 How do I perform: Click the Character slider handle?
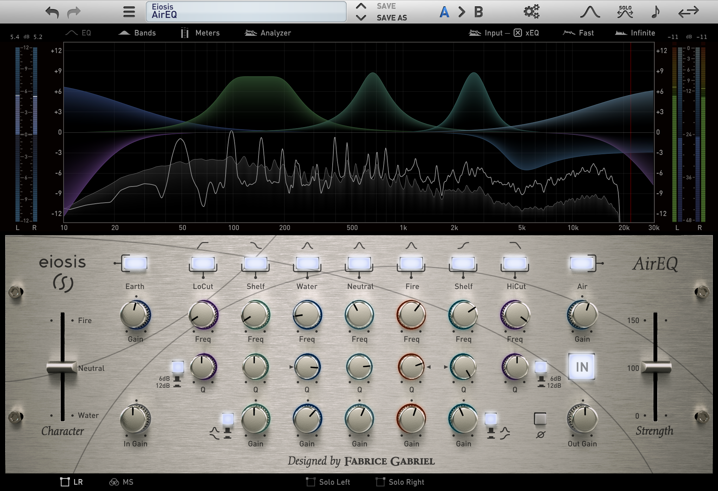(x=62, y=367)
